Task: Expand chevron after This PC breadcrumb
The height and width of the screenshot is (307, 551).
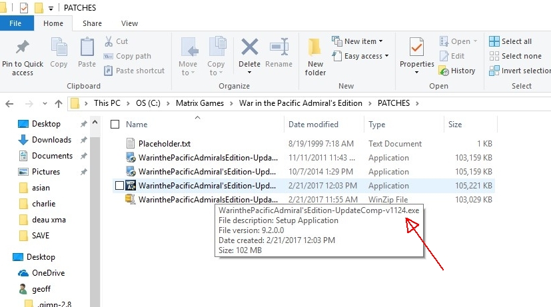Action: coord(129,103)
